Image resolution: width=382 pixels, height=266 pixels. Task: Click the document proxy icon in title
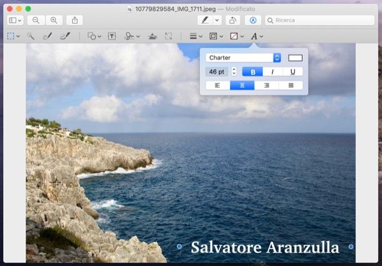(x=130, y=9)
